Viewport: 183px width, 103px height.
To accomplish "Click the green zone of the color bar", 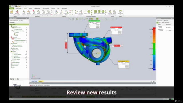I will (x=154, y=49).
